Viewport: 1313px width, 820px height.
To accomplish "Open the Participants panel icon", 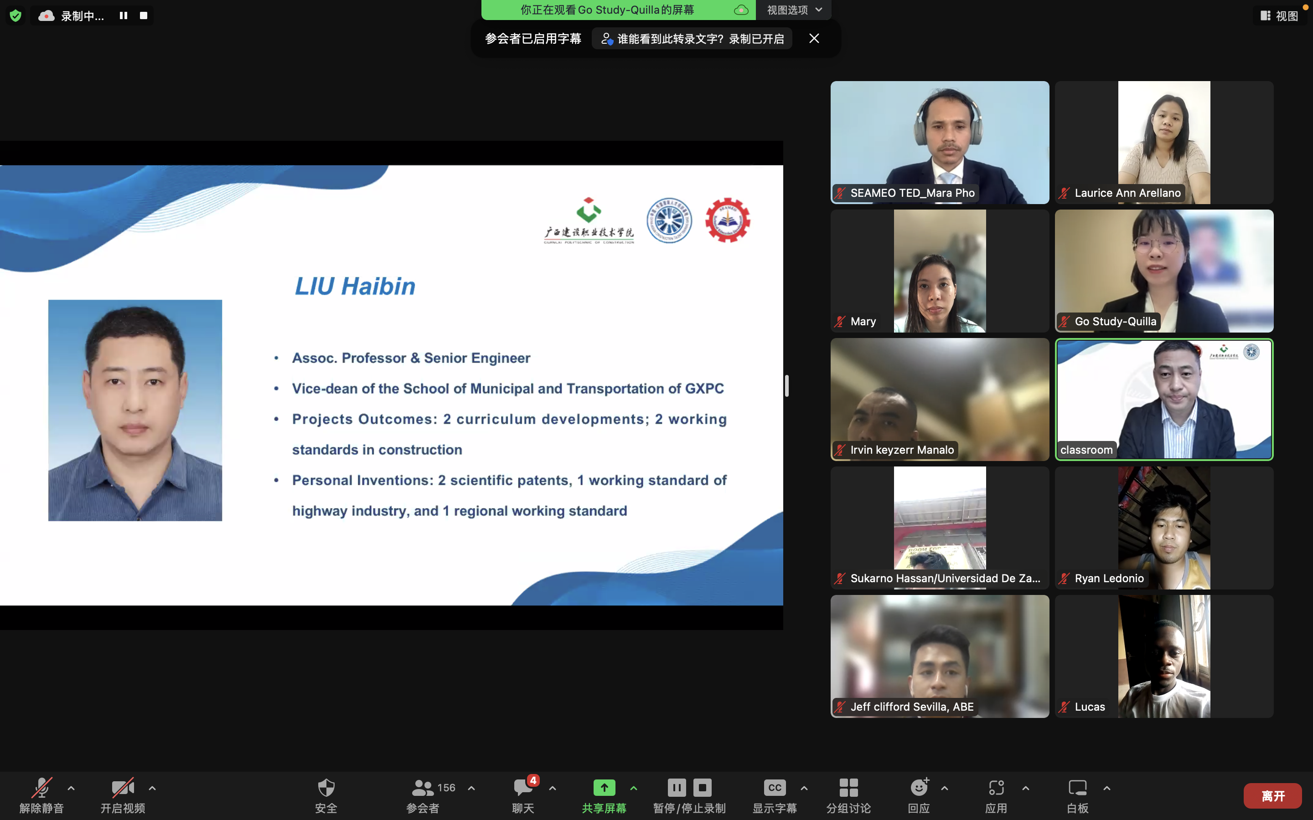I will coord(423,788).
